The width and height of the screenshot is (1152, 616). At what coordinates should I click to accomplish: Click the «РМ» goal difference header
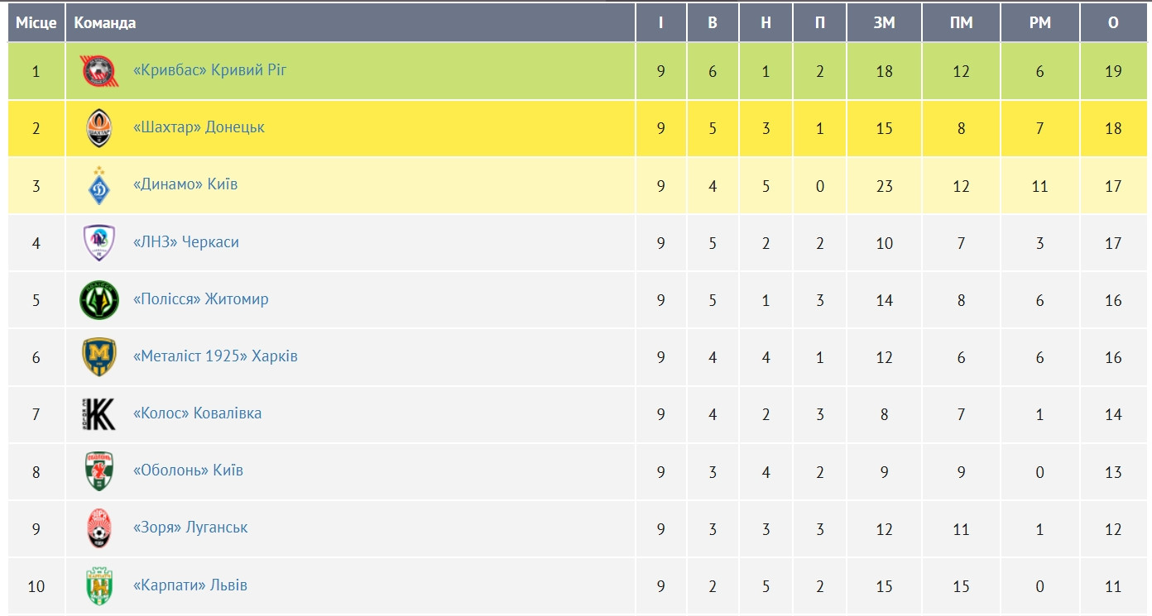(1039, 22)
